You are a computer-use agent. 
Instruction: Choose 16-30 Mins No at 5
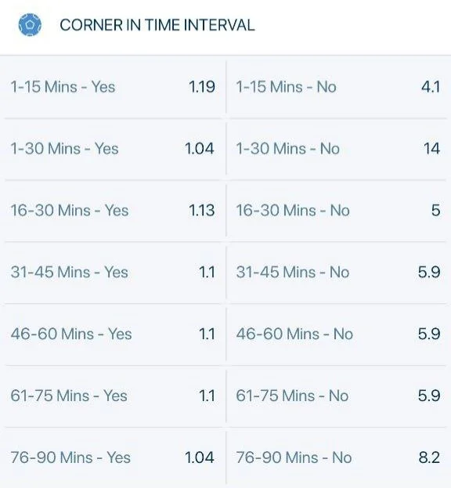point(338,211)
